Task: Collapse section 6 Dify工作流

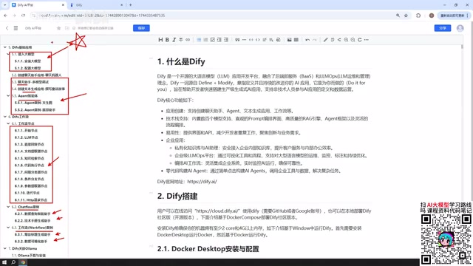Action: point(5,117)
